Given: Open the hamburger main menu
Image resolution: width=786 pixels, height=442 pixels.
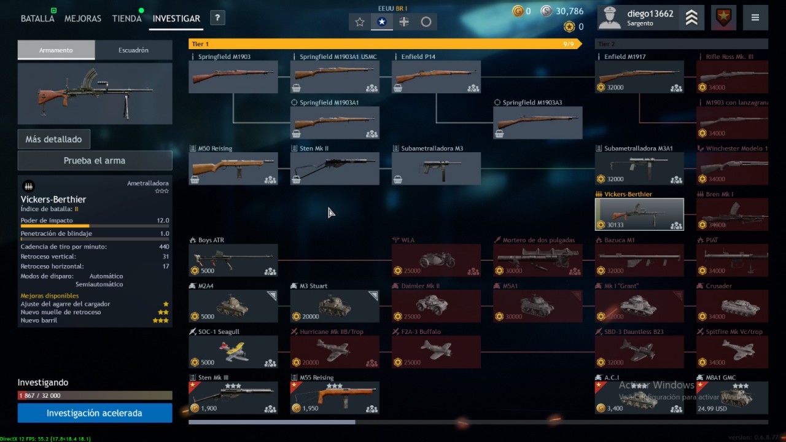Looking at the screenshot, I should coord(755,18).
